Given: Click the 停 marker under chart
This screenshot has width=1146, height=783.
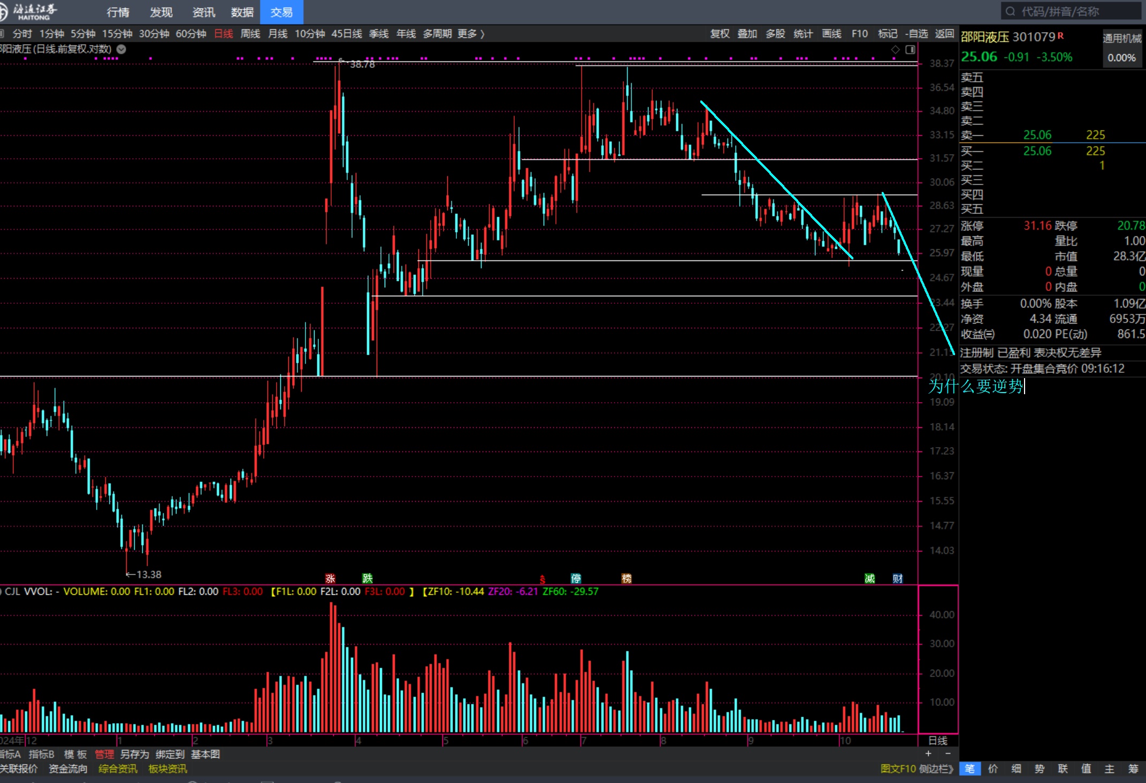Looking at the screenshot, I should click(x=576, y=578).
